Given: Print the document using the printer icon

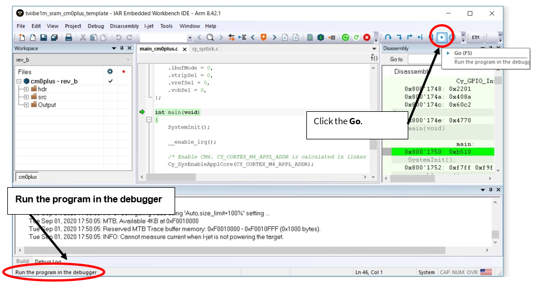Looking at the screenshot, I should click(69, 38).
